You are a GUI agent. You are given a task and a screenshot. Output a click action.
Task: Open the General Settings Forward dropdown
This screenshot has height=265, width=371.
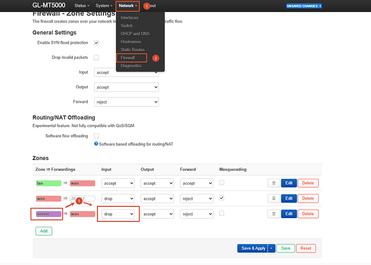pos(127,102)
